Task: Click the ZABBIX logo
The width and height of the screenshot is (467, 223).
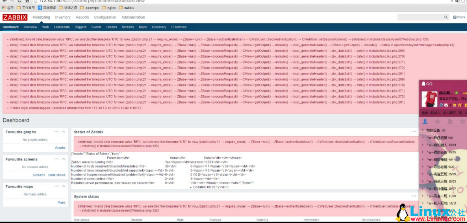Action: tap(15, 17)
